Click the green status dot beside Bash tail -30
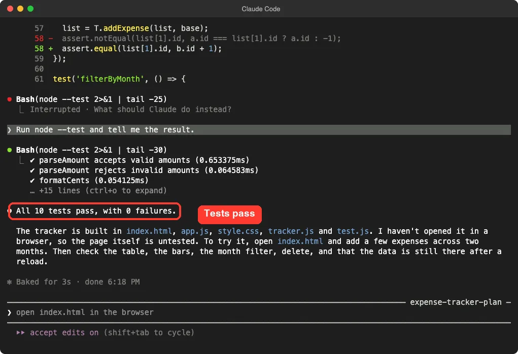The height and width of the screenshot is (354, 518). click(x=10, y=150)
